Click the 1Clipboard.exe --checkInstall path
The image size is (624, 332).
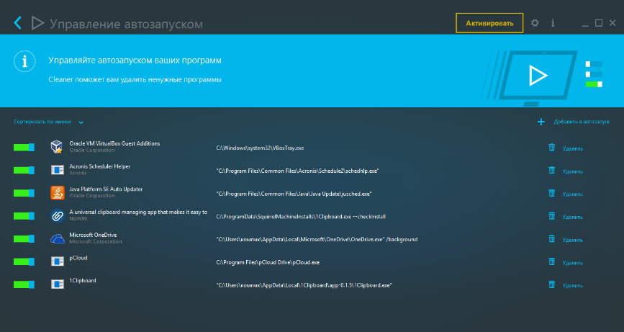[301, 217]
